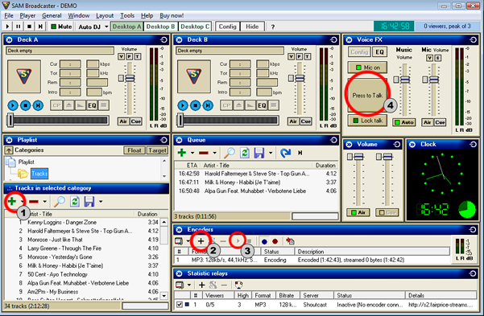Screen dimensions: 484x316
Task: Open the EQ on Deck B
Action: click(x=262, y=105)
